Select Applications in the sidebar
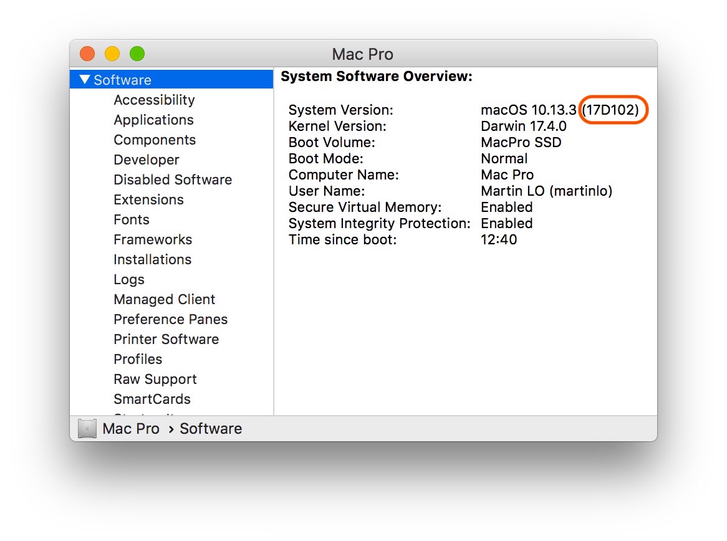 click(153, 120)
